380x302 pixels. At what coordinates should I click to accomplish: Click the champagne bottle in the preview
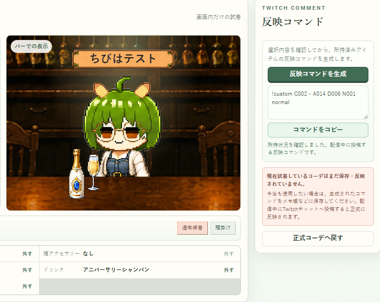point(77,174)
